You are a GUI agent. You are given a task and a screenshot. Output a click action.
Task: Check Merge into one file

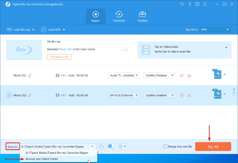165,146
